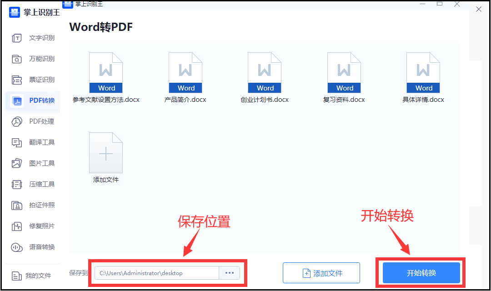Click the 图片工具 menu label
Image resolution: width=491 pixels, height=291 pixels.
click(42, 164)
